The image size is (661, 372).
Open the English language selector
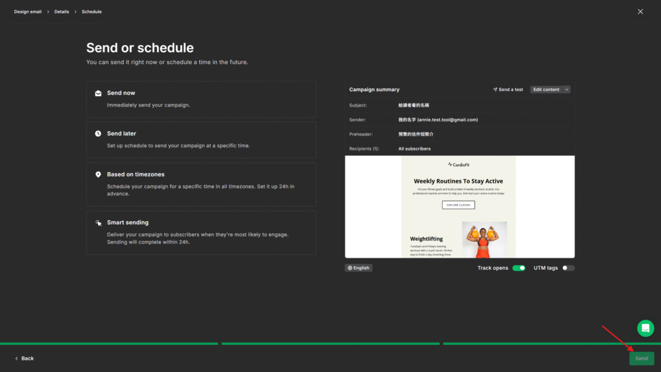[358, 268]
